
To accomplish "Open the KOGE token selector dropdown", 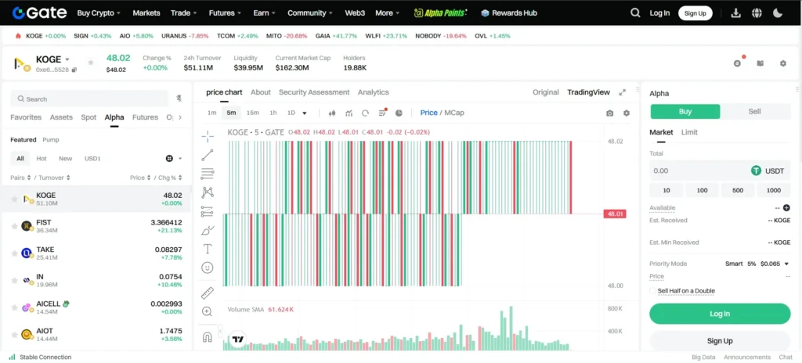I will [x=67, y=59].
